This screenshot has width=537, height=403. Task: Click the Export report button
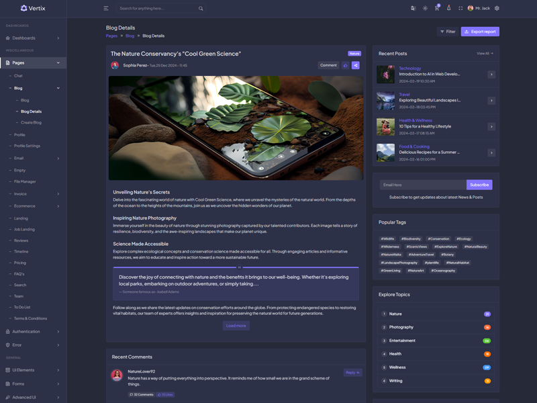(480, 32)
